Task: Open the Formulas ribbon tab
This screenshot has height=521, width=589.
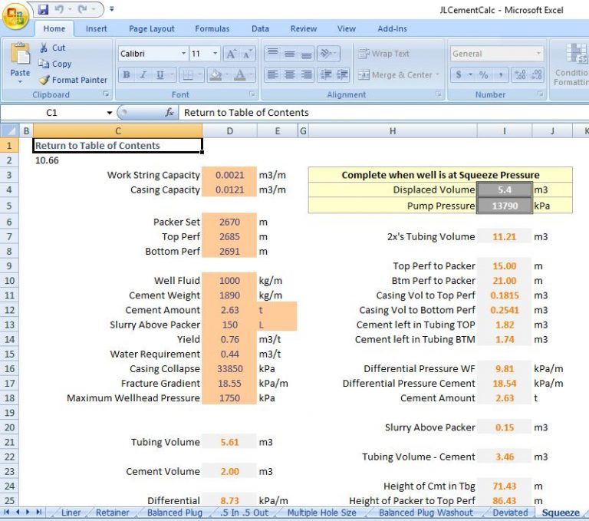Action: (212, 29)
